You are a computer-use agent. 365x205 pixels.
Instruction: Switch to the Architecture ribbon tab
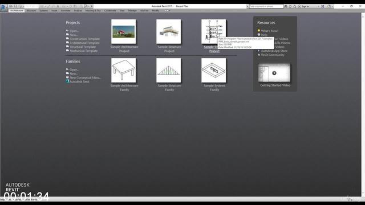(17, 10)
